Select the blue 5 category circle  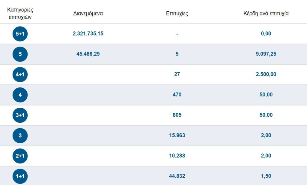(20, 54)
